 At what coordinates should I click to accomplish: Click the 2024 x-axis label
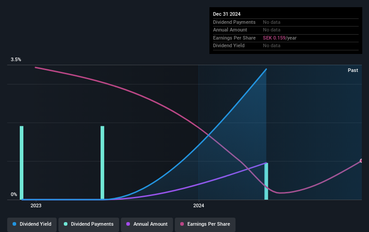(x=199, y=205)
